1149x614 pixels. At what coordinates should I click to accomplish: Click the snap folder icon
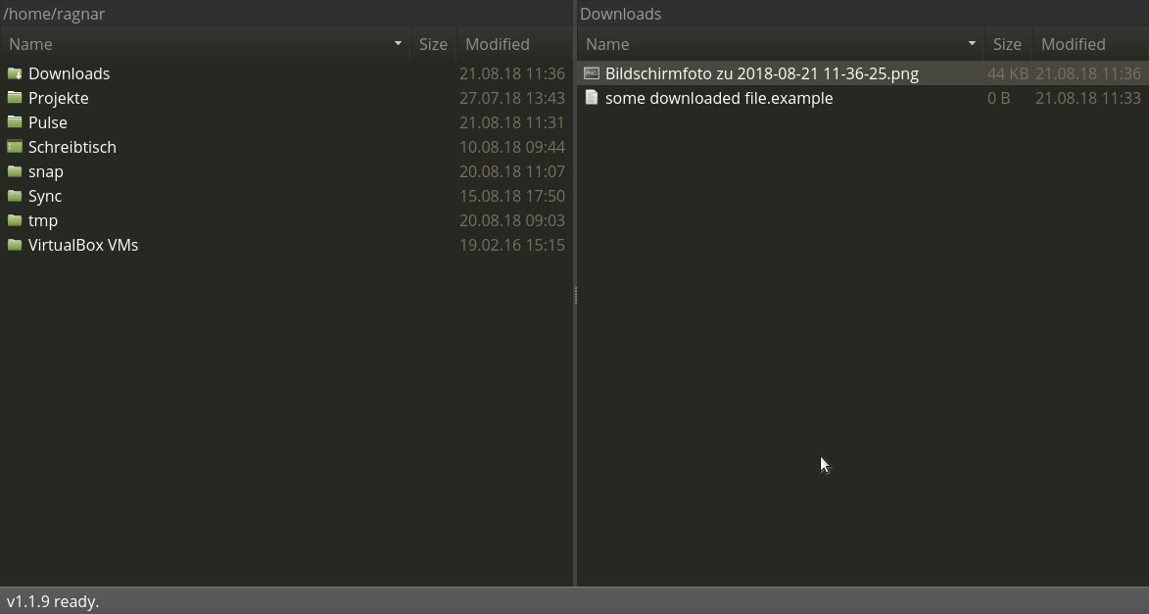click(x=15, y=171)
